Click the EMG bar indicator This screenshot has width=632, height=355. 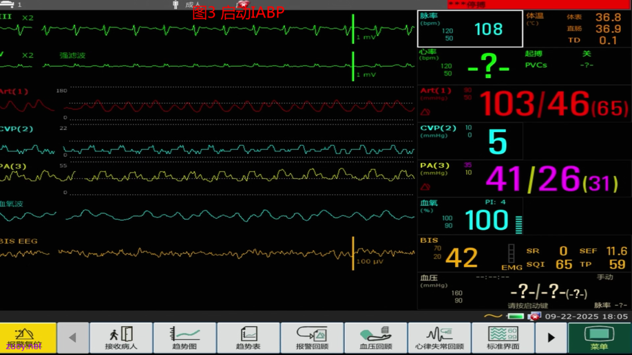point(511,256)
